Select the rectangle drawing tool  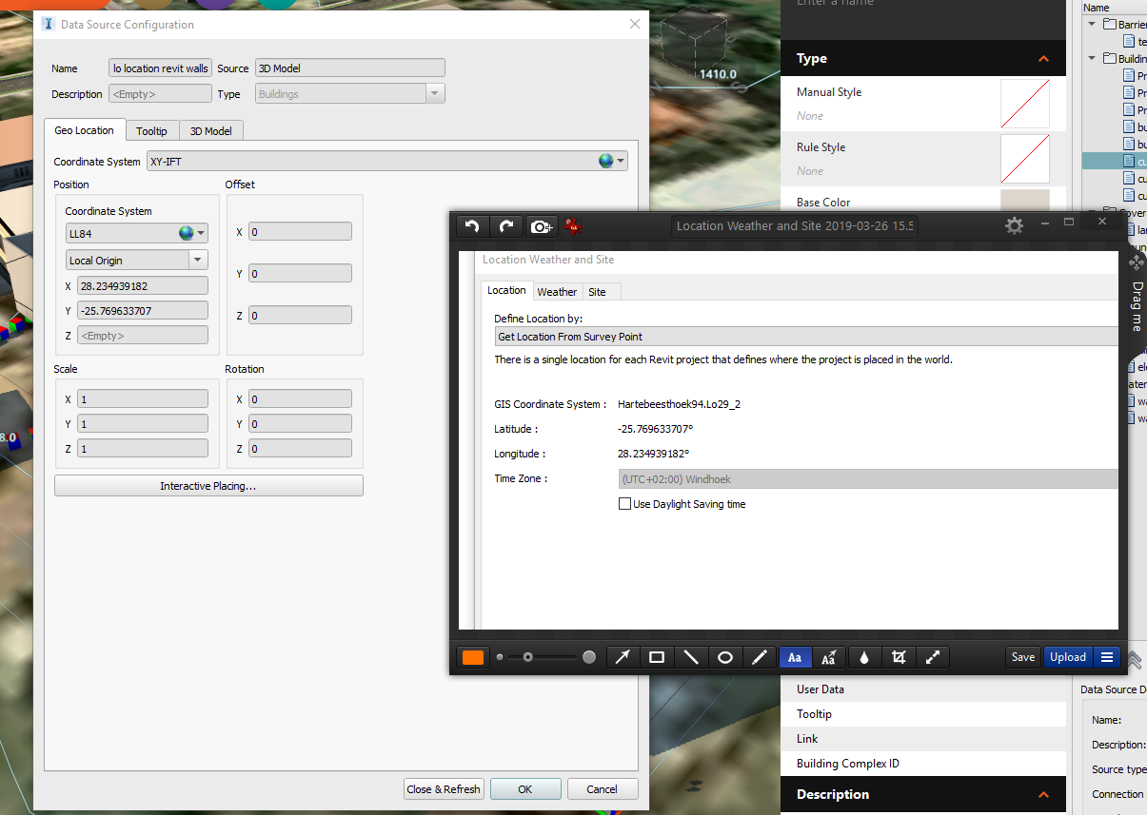coord(656,657)
